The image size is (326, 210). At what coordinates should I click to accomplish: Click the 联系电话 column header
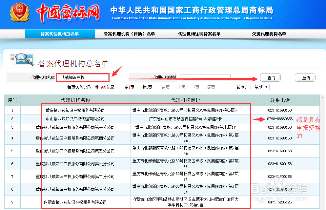point(280,100)
